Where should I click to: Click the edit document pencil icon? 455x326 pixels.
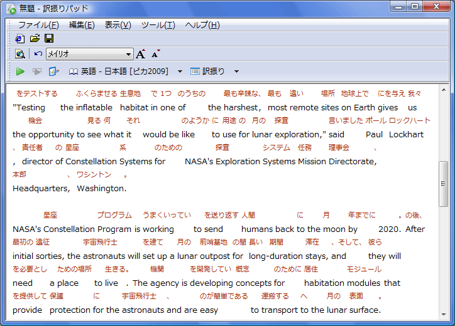click(x=53, y=71)
